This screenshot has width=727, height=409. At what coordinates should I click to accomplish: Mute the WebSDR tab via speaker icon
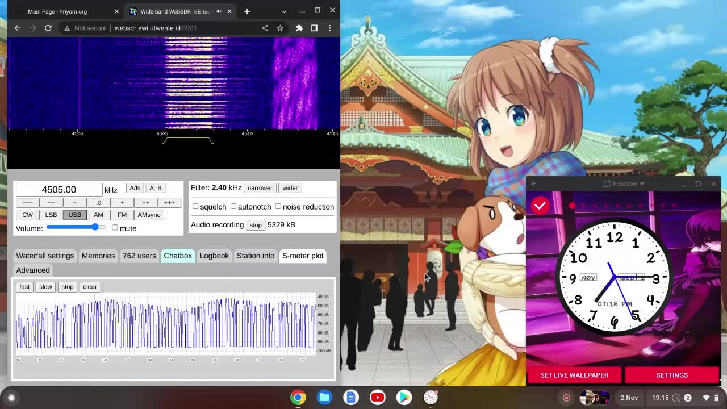(219, 11)
